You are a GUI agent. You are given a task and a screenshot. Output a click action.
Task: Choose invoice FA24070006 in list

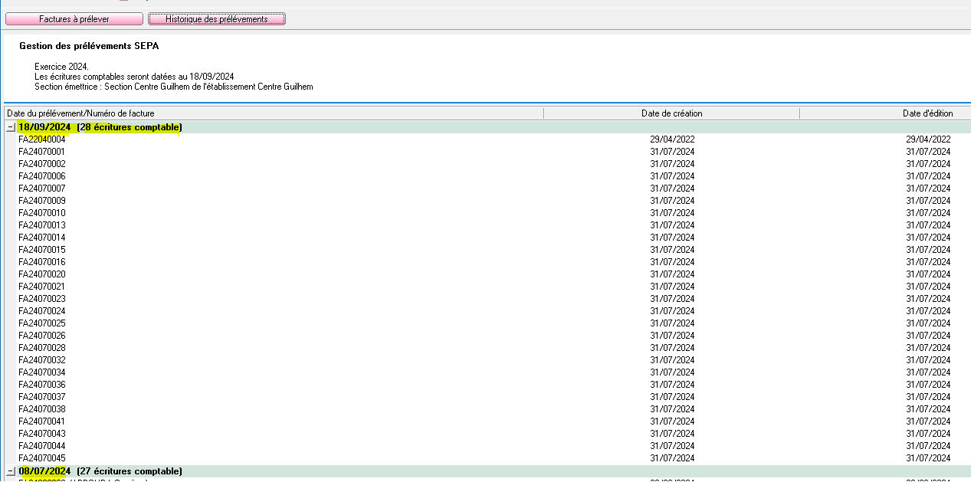(42, 176)
